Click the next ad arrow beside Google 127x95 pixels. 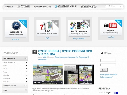click(x=117, y=93)
